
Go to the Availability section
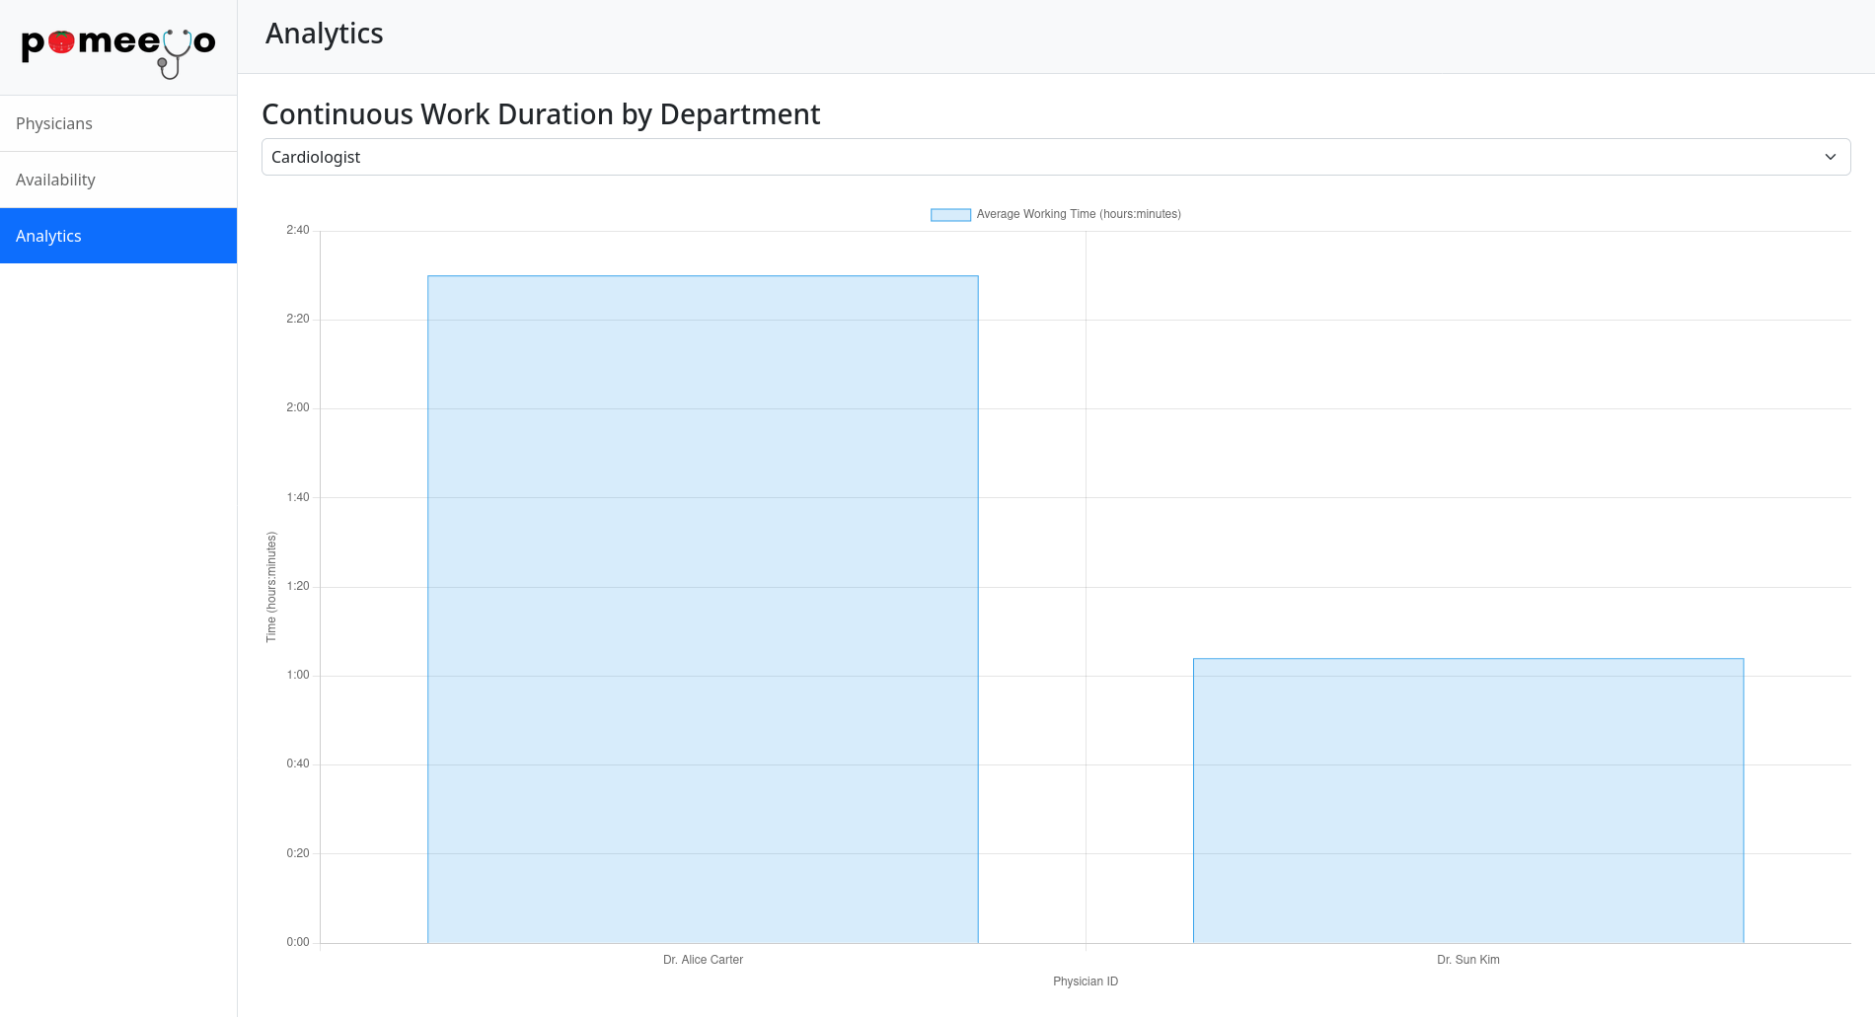[118, 180]
